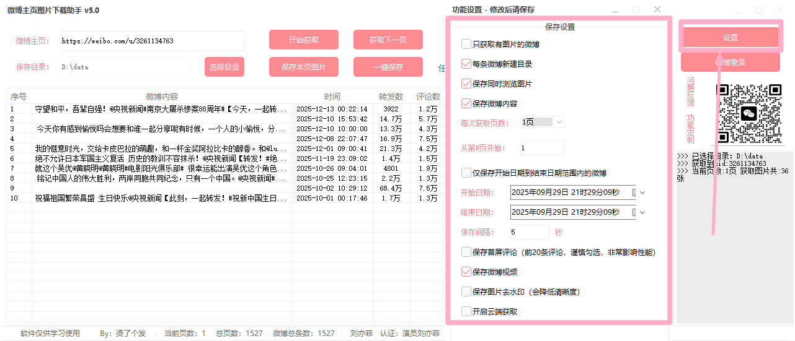Image resolution: width=795 pixels, height=341 pixels.
Task: Click log line 获取到uid:3261134763
Action: pyautogui.click(x=722, y=163)
